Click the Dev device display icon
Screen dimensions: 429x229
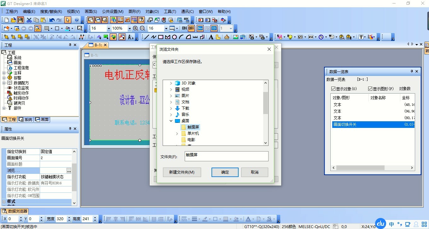point(200,28)
